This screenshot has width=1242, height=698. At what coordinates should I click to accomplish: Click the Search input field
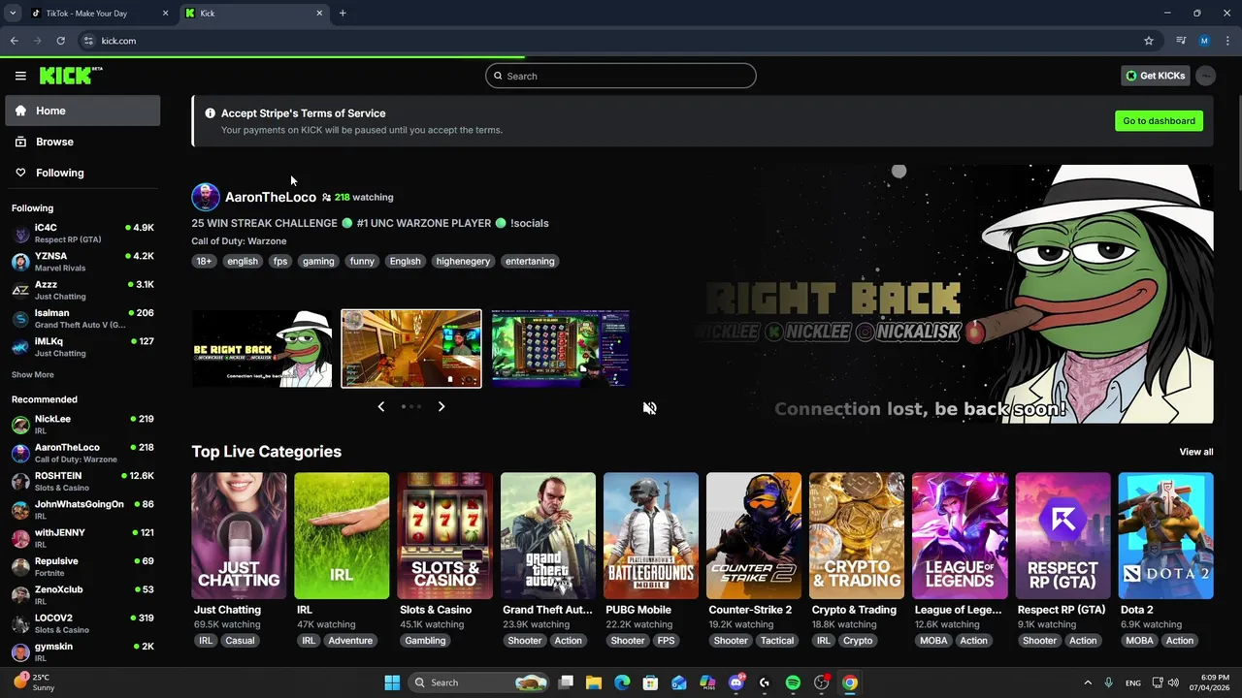[621, 76]
